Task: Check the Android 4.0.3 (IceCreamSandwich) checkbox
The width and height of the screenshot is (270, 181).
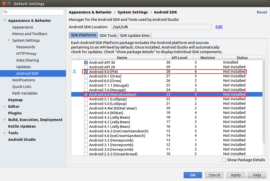Action: click(86, 131)
